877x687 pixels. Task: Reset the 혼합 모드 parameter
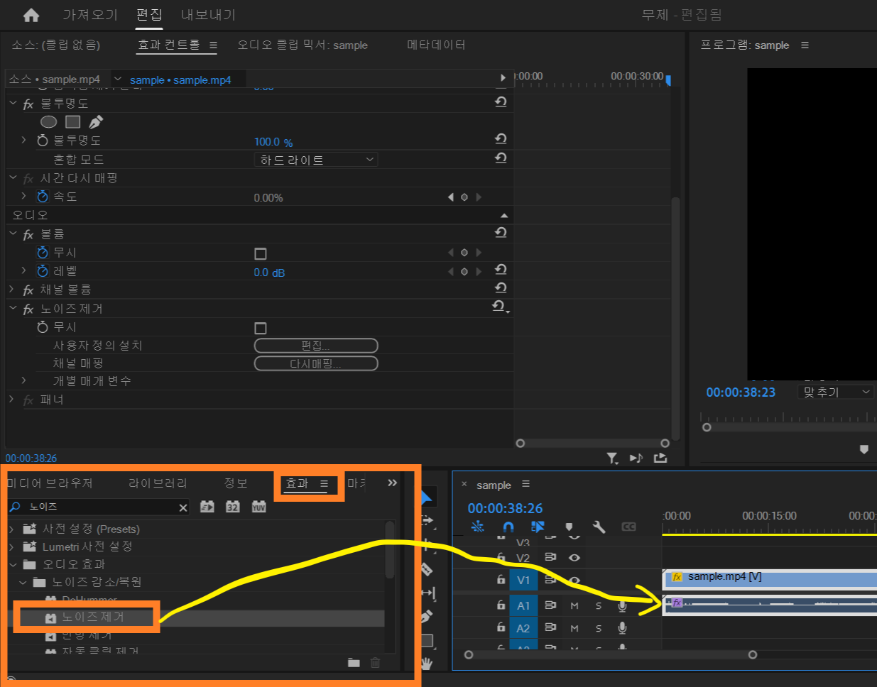coord(501,158)
